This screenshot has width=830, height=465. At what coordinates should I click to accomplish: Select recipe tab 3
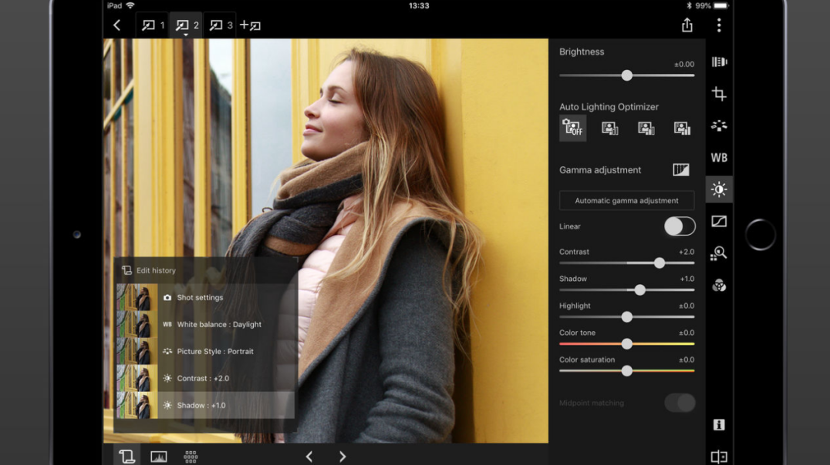point(221,25)
